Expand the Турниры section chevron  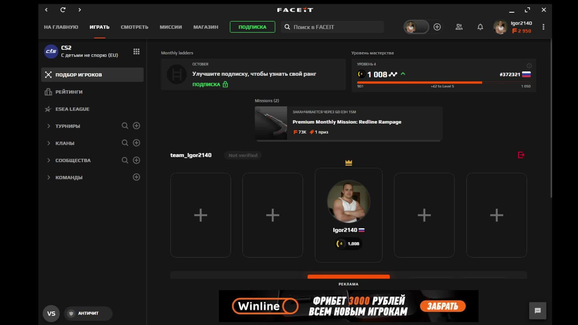click(48, 126)
